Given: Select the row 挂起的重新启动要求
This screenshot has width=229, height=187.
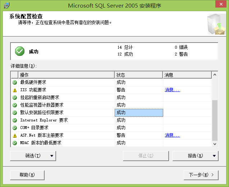Looking at the screenshot, I should coord(111,98).
